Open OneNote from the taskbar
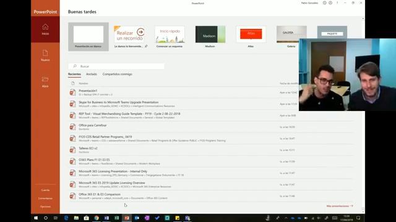This screenshot has width=396, height=222. coord(147,218)
